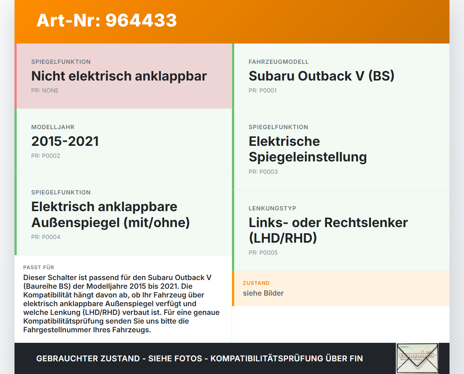This screenshot has height=374, width=464.
Task: Select the 'Nicht elektrisch anklappbar' highlighted card
Action: pyautogui.click(x=123, y=76)
